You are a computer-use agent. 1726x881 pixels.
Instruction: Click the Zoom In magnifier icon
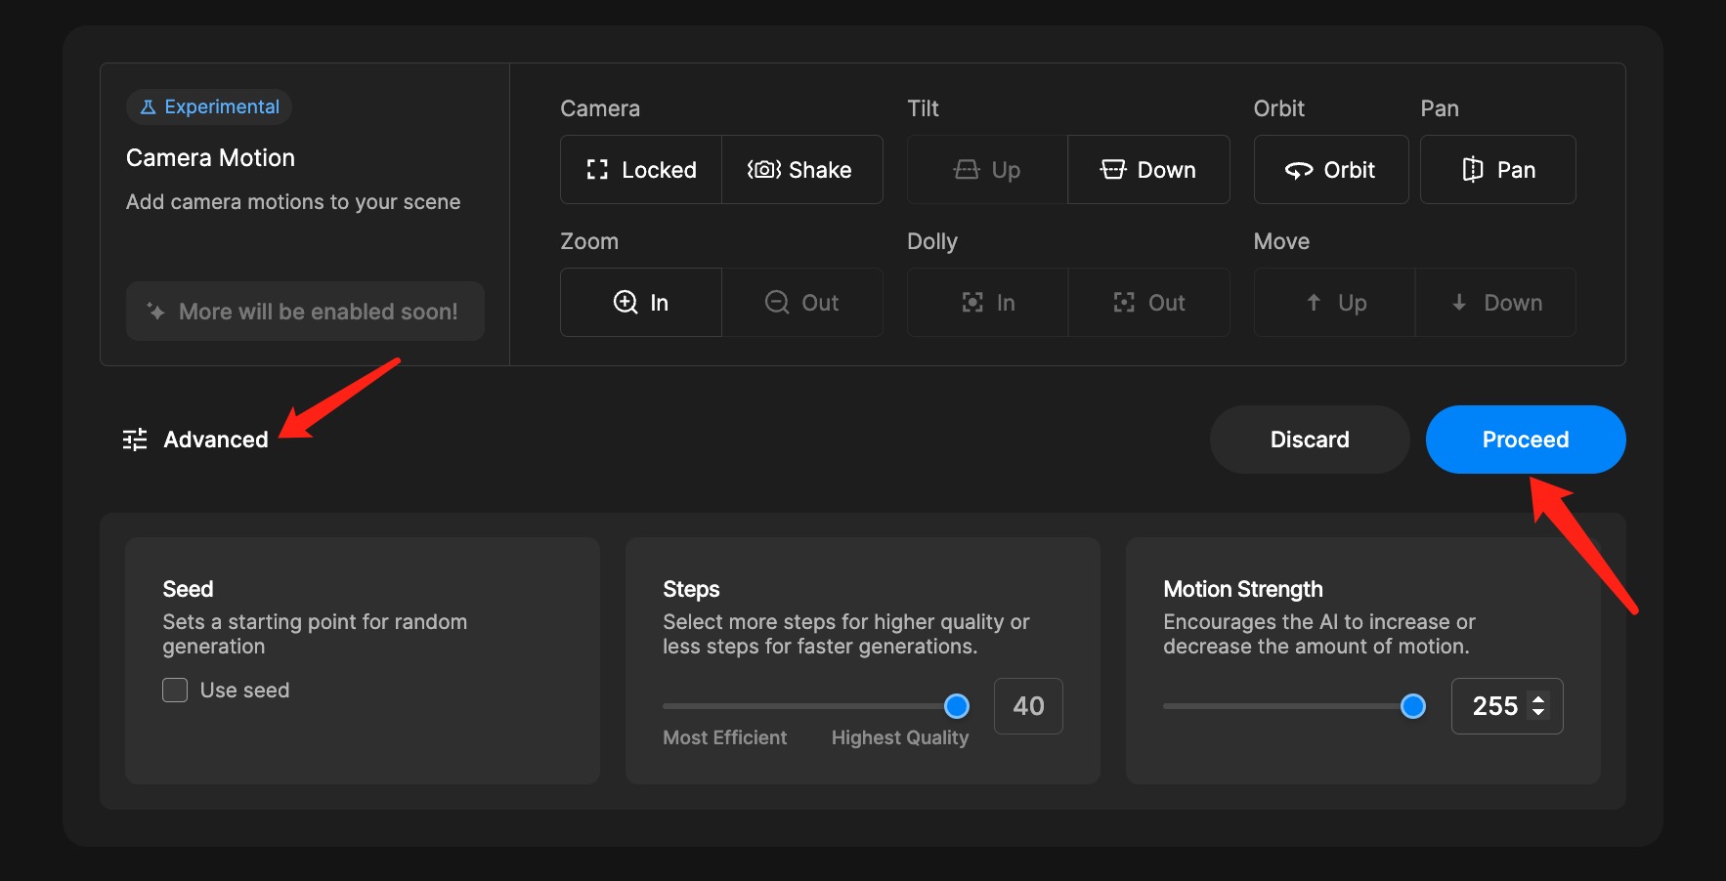click(x=626, y=303)
